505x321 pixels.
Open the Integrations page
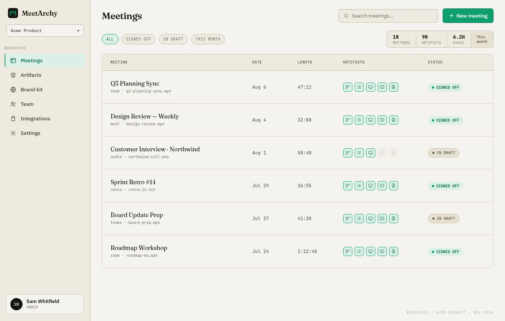tap(45, 118)
